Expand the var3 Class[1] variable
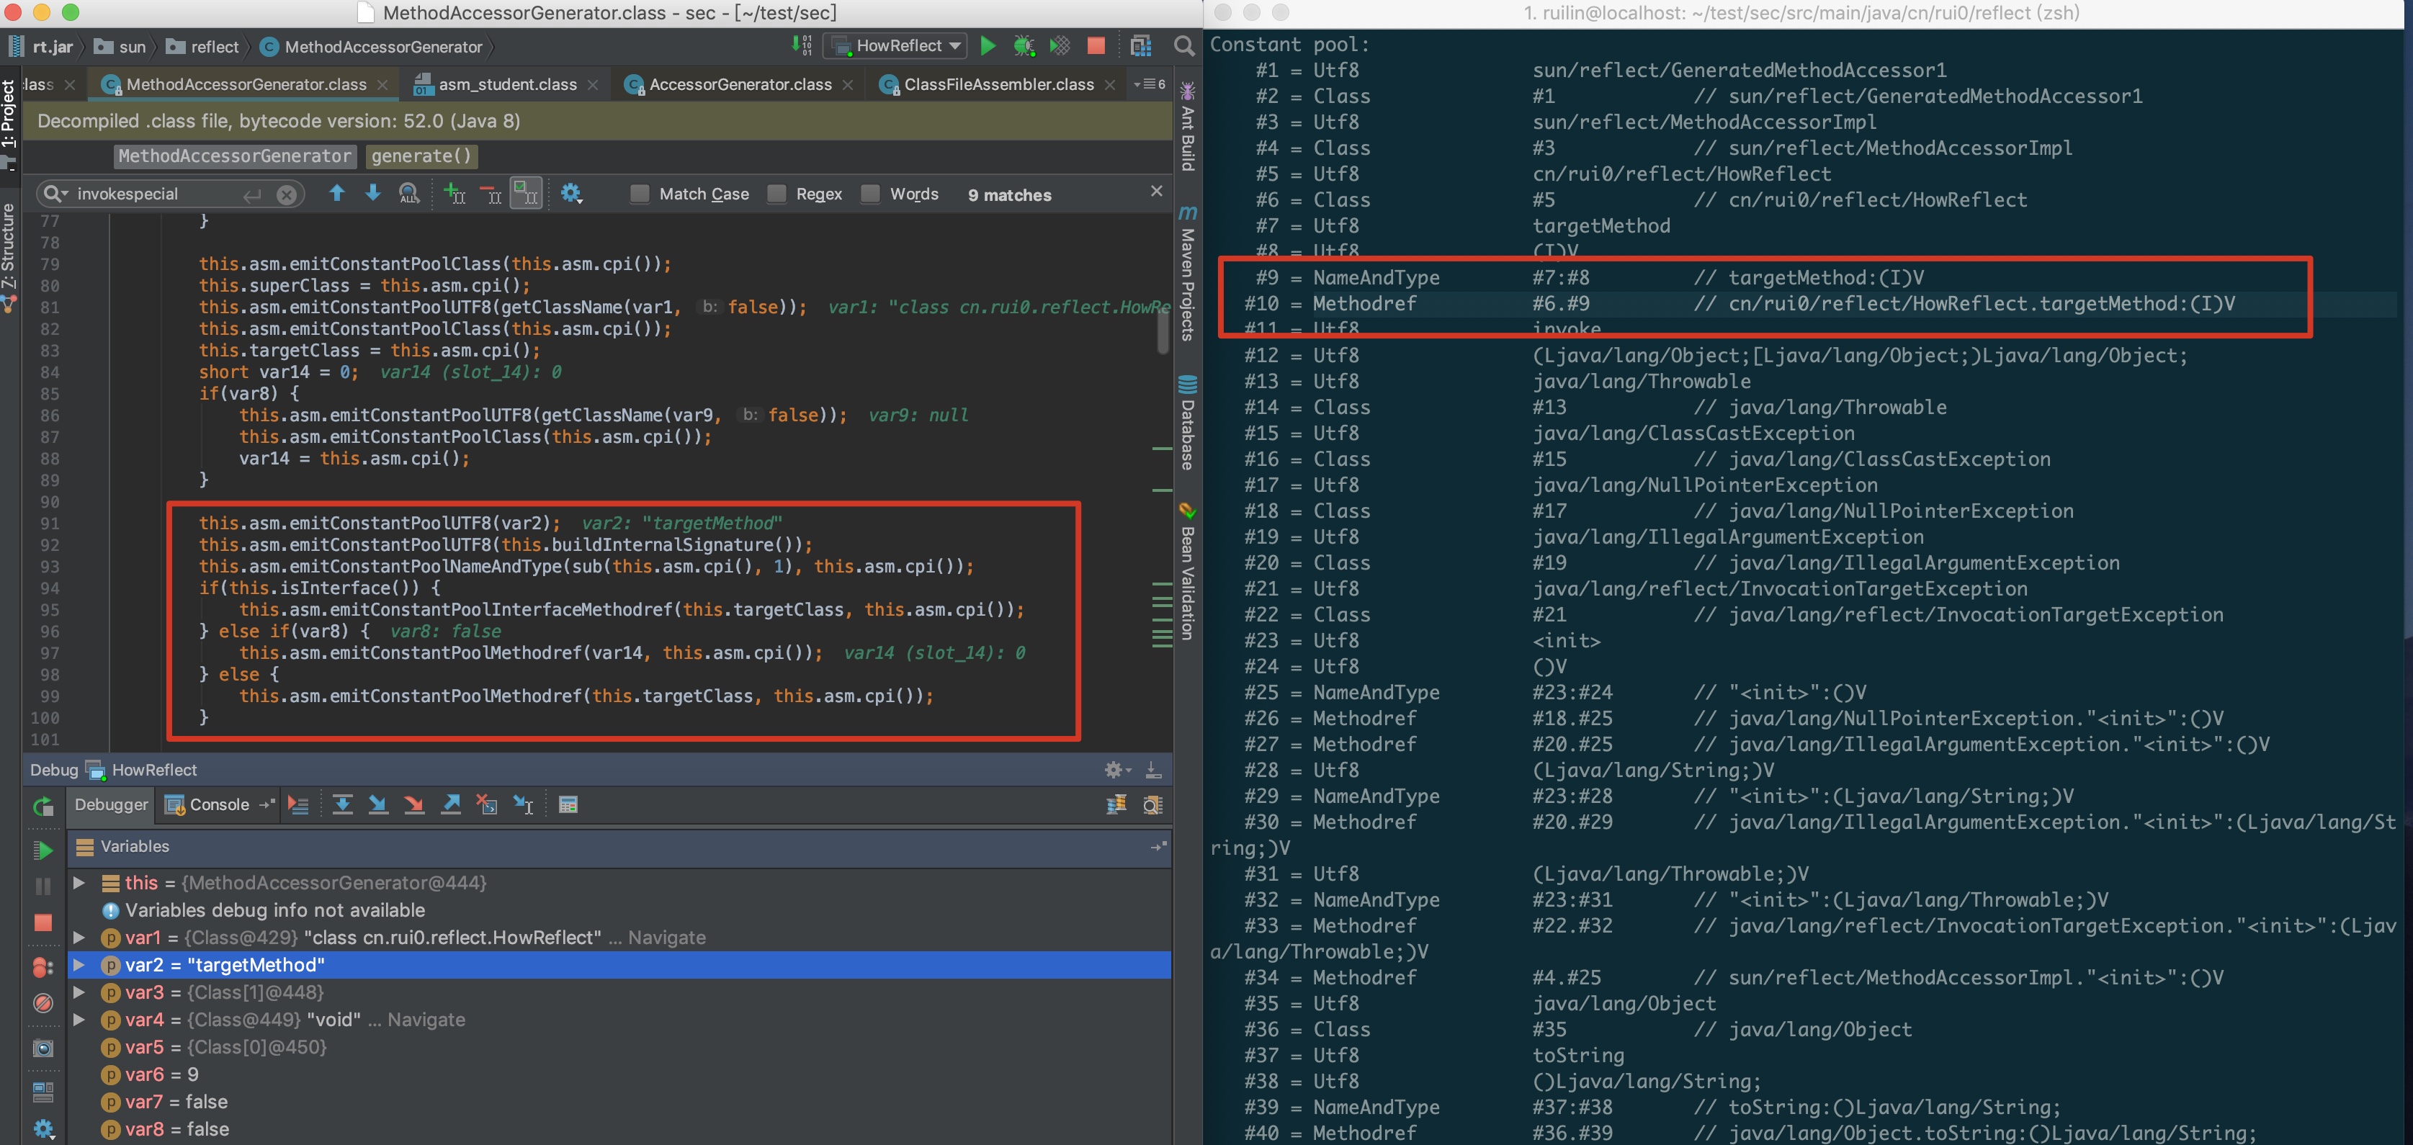 80,992
